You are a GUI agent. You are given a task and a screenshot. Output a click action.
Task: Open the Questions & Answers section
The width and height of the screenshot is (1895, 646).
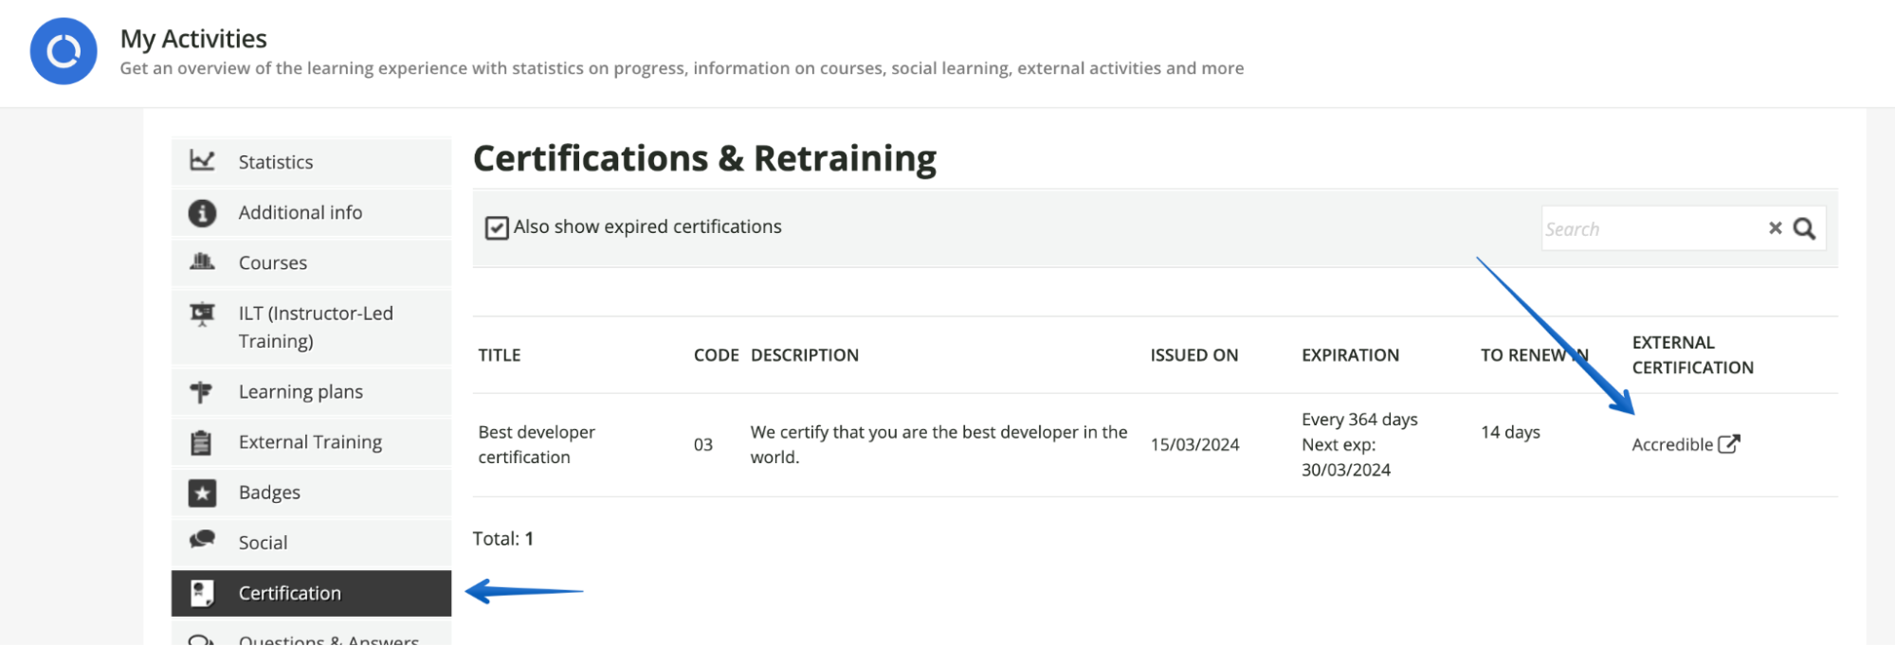[x=326, y=639]
